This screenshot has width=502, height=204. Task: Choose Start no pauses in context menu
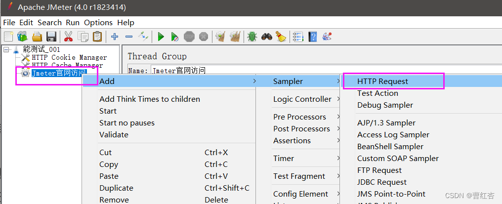[x=127, y=123]
